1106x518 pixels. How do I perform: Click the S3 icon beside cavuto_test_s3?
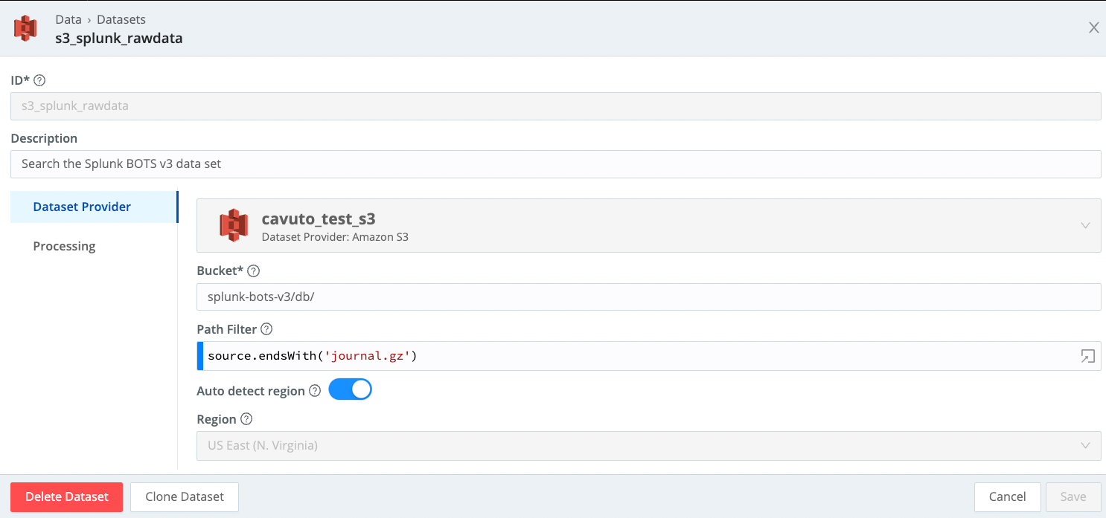click(x=234, y=225)
